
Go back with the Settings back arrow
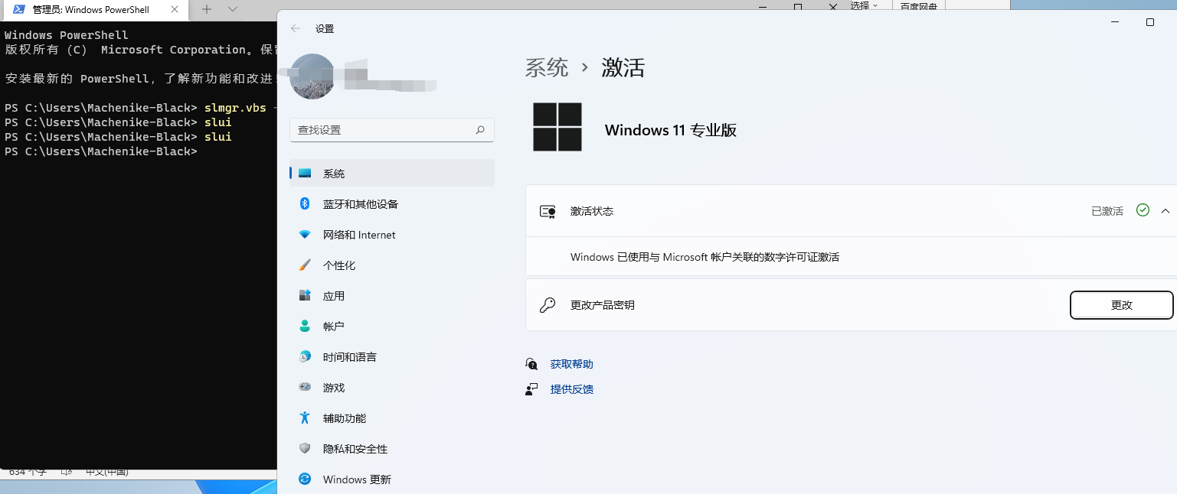click(x=296, y=28)
